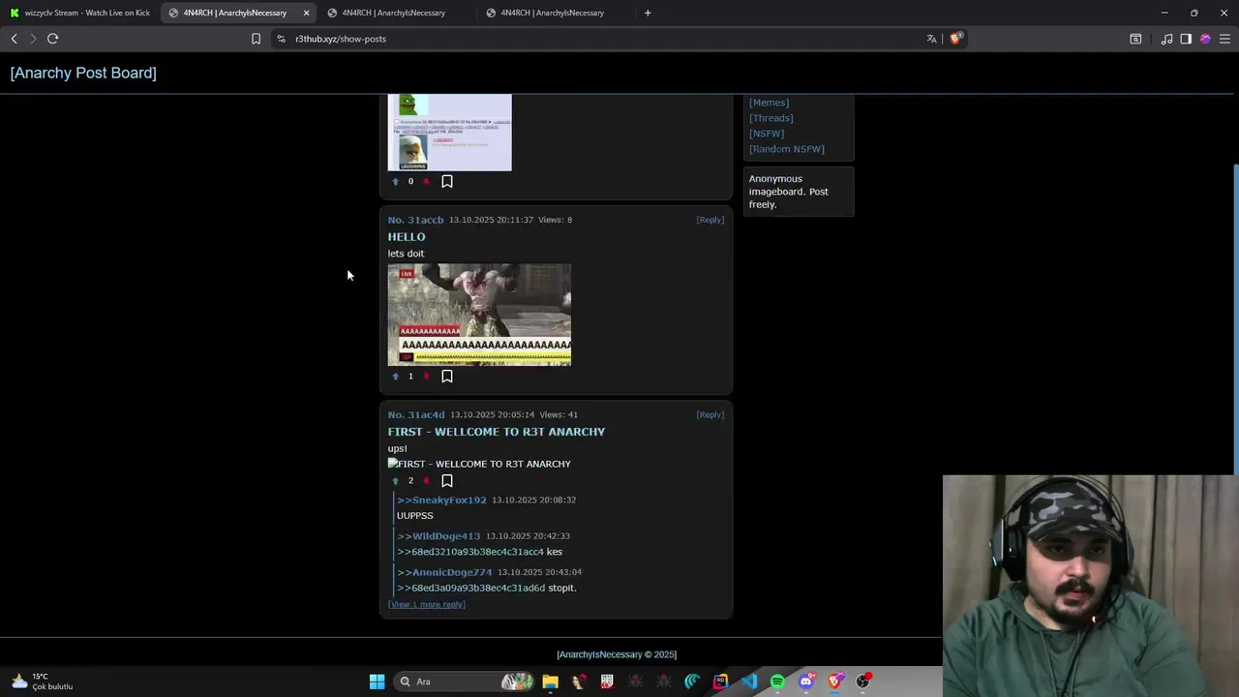
Task: Switch to the third 4N4RCH | AnarchyIsNecessary tab
Action: (554, 13)
